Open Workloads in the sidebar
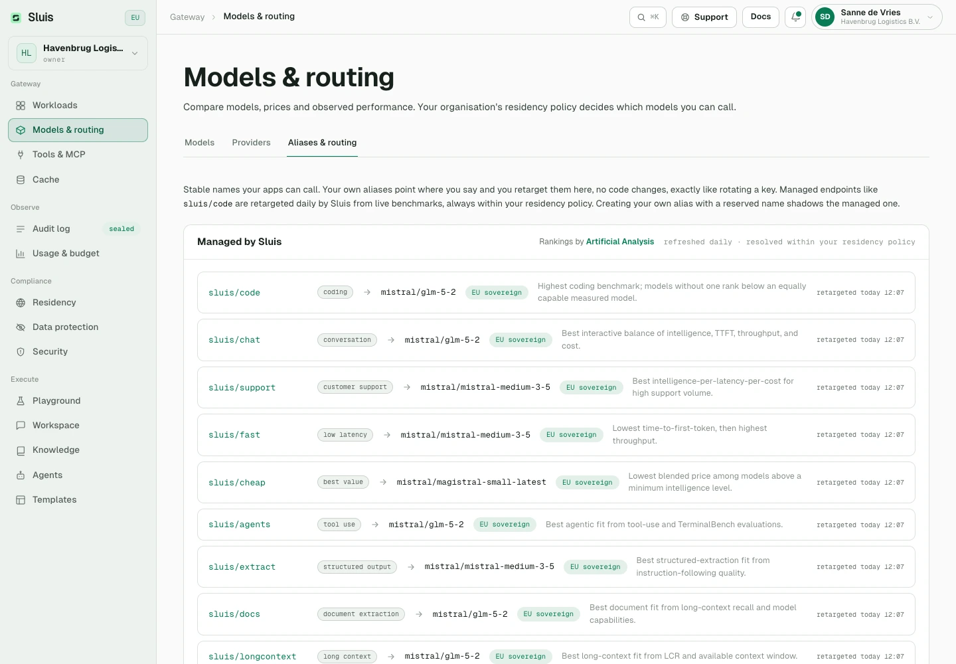Image resolution: width=956 pixels, height=664 pixels. [x=78, y=106]
